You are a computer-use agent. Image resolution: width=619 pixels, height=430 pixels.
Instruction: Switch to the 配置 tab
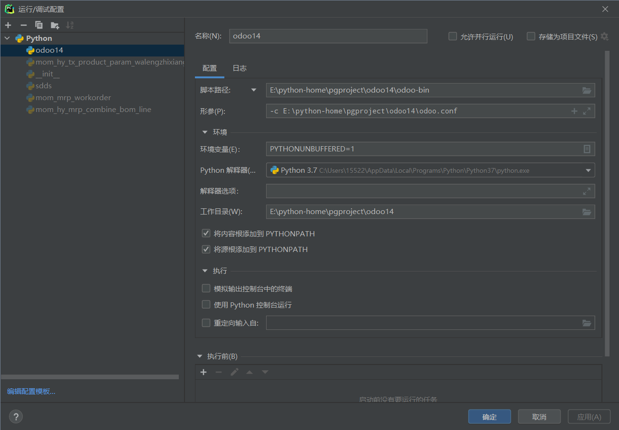(x=210, y=68)
